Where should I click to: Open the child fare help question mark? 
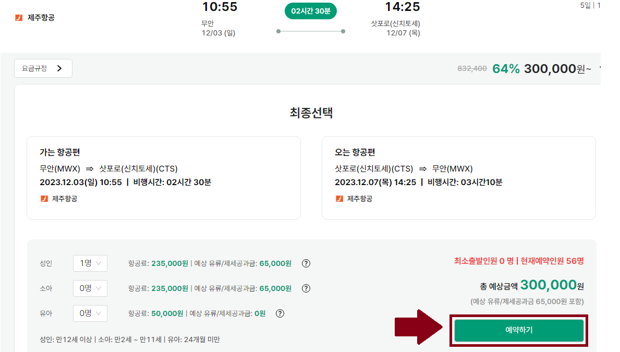click(x=306, y=288)
